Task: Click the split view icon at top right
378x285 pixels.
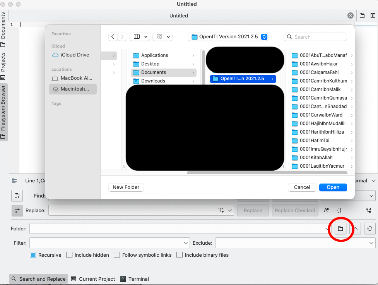Action: pos(373,16)
